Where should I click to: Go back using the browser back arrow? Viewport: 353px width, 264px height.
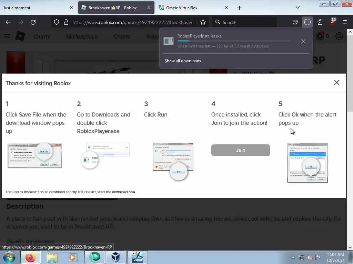tap(8, 22)
